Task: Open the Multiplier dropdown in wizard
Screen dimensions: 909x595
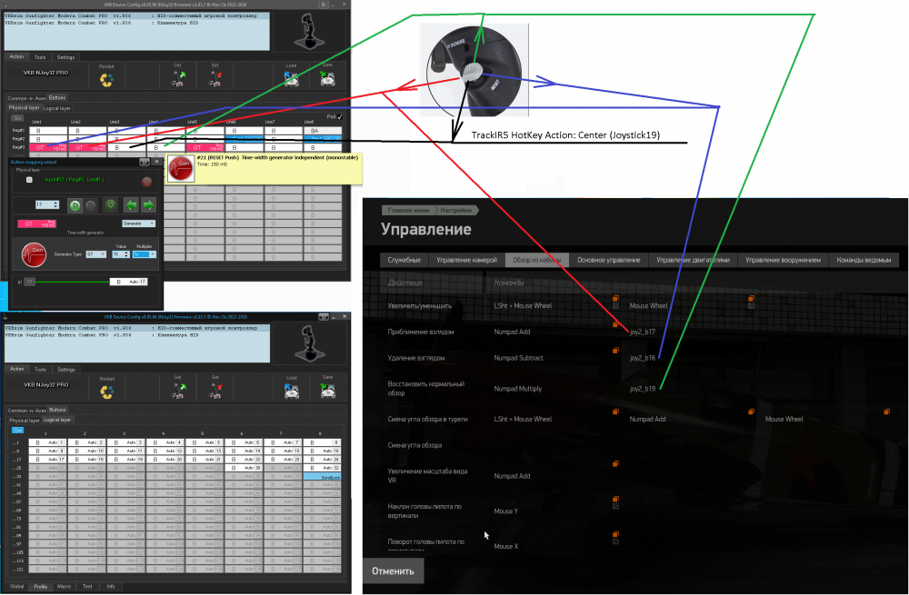Action: [145, 254]
